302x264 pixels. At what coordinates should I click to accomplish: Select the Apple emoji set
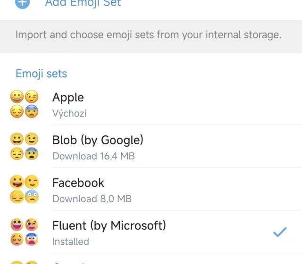click(x=68, y=98)
